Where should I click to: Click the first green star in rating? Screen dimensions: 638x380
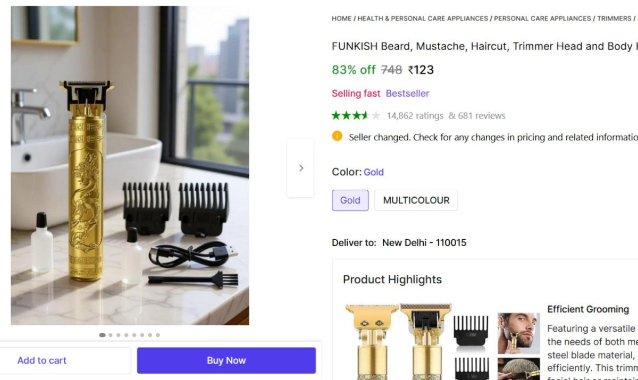(336, 115)
